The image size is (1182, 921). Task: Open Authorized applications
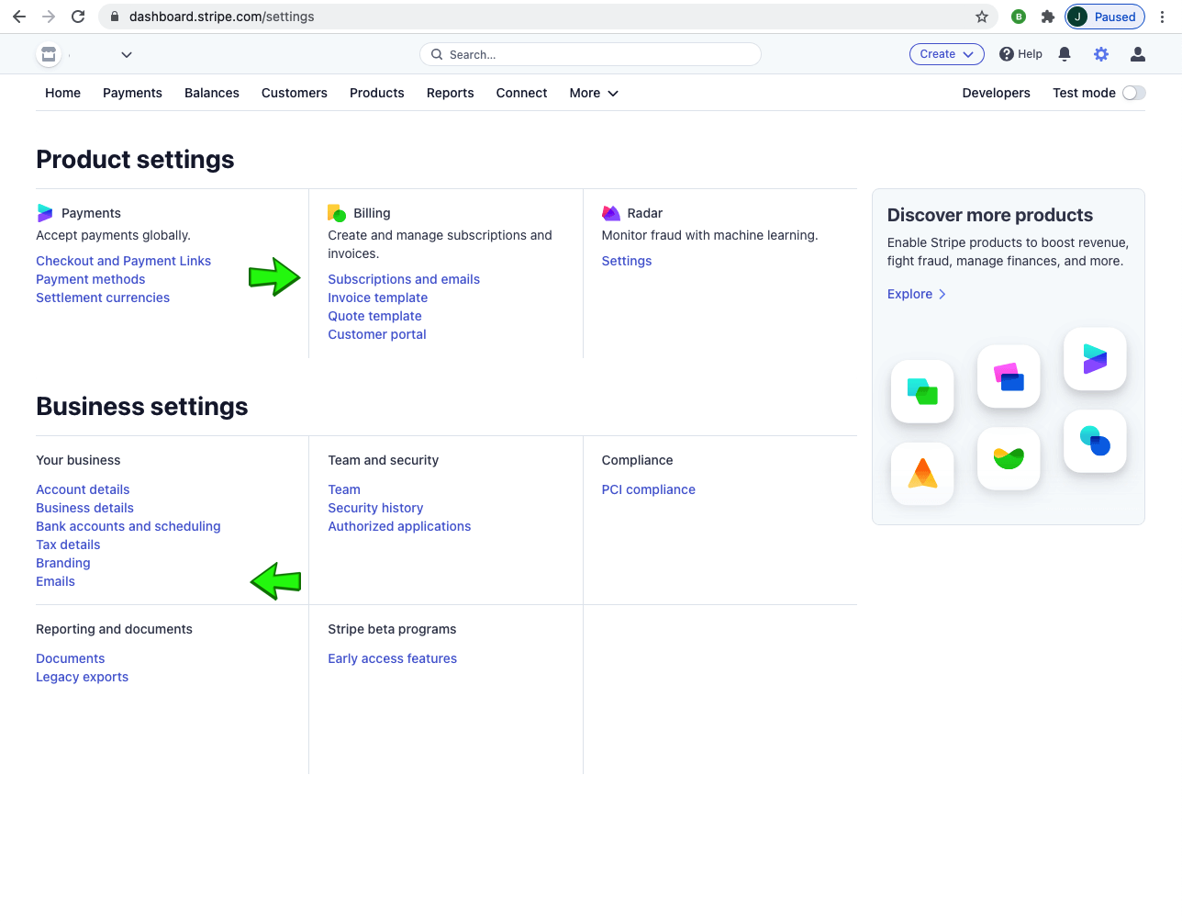[x=399, y=526]
